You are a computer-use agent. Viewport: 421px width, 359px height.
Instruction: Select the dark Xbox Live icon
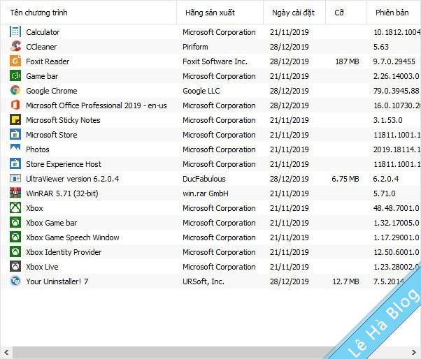point(15,266)
